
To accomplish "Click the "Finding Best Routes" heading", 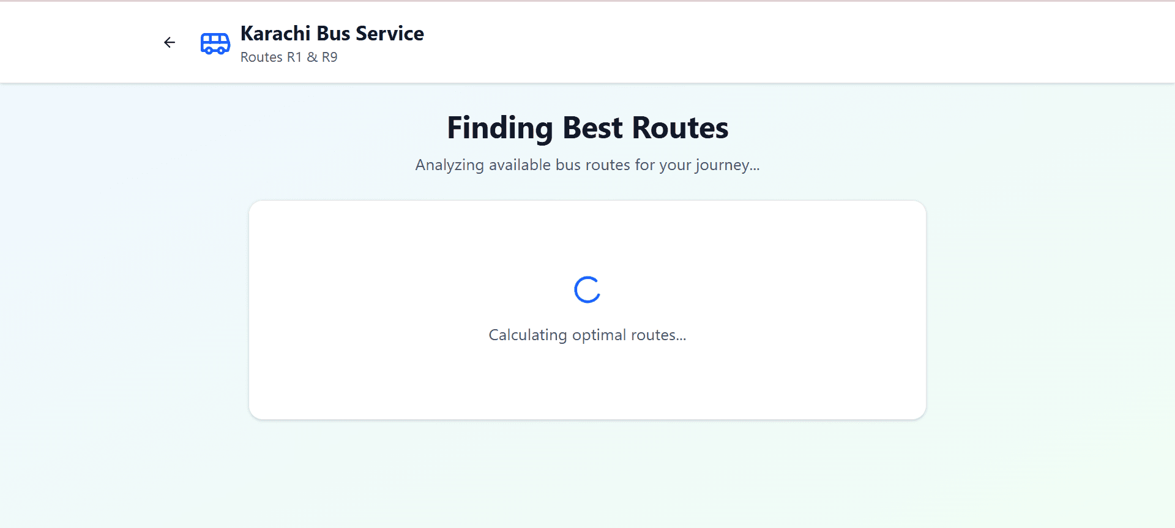I will coord(587,128).
